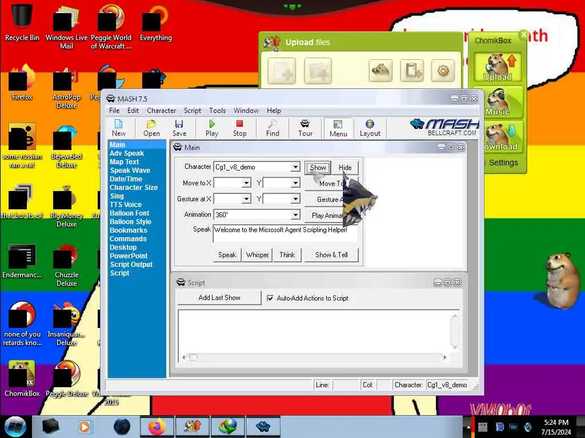Click the Think button
Image resolution: width=585 pixels, height=438 pixels.
[287, 255]
